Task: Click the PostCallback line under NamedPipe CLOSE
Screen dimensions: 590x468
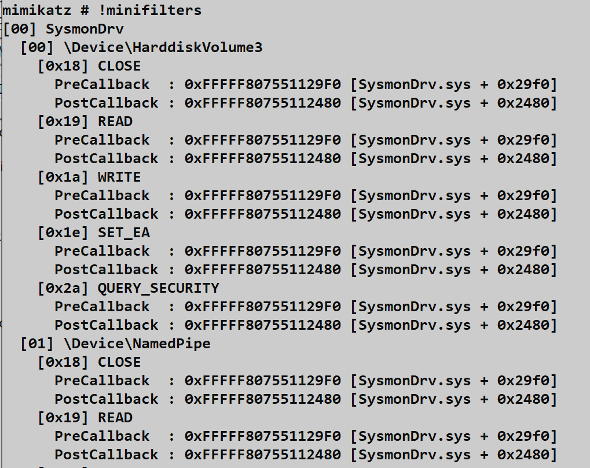Action: pyautogui.click(x=305, y=399)
